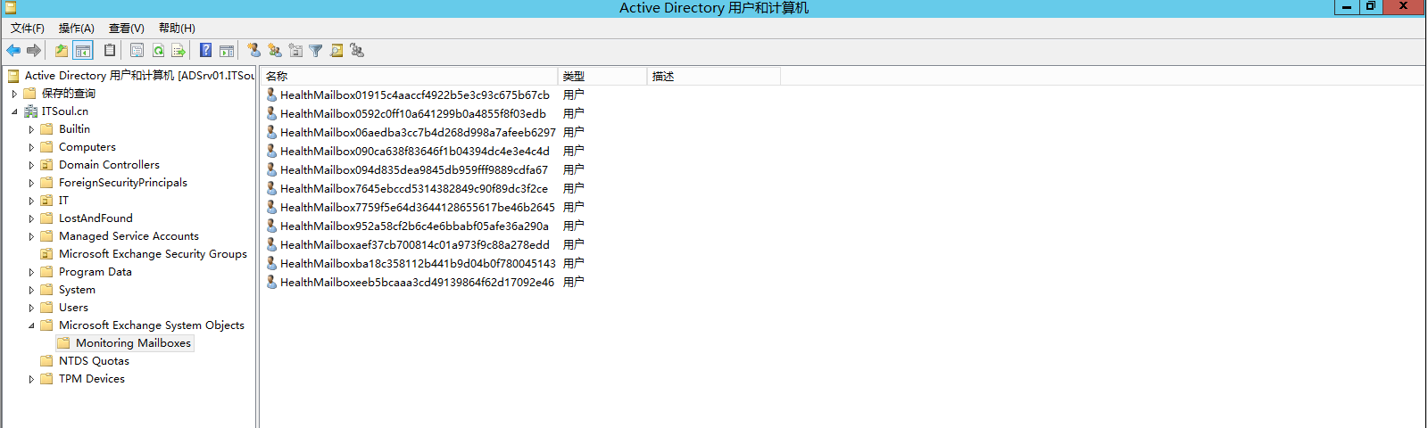
Task: Select user icon of HealthMailbox952a58cf2b6c4e6bbabf05afe36a290a
Action: tap(272, 226)
